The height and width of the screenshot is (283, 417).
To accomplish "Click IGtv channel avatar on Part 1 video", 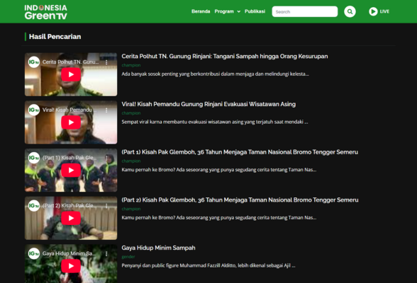I will pos(34,158).
